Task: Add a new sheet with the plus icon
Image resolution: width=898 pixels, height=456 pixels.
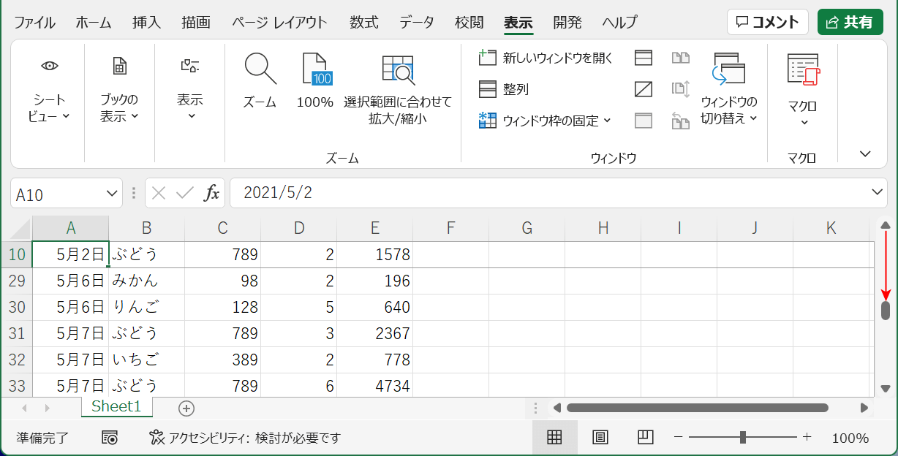Action: (186, 408)
